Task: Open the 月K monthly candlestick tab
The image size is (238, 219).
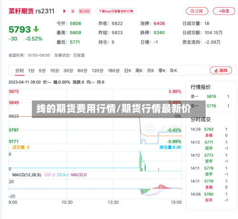Action: click(x=150, y=70)
